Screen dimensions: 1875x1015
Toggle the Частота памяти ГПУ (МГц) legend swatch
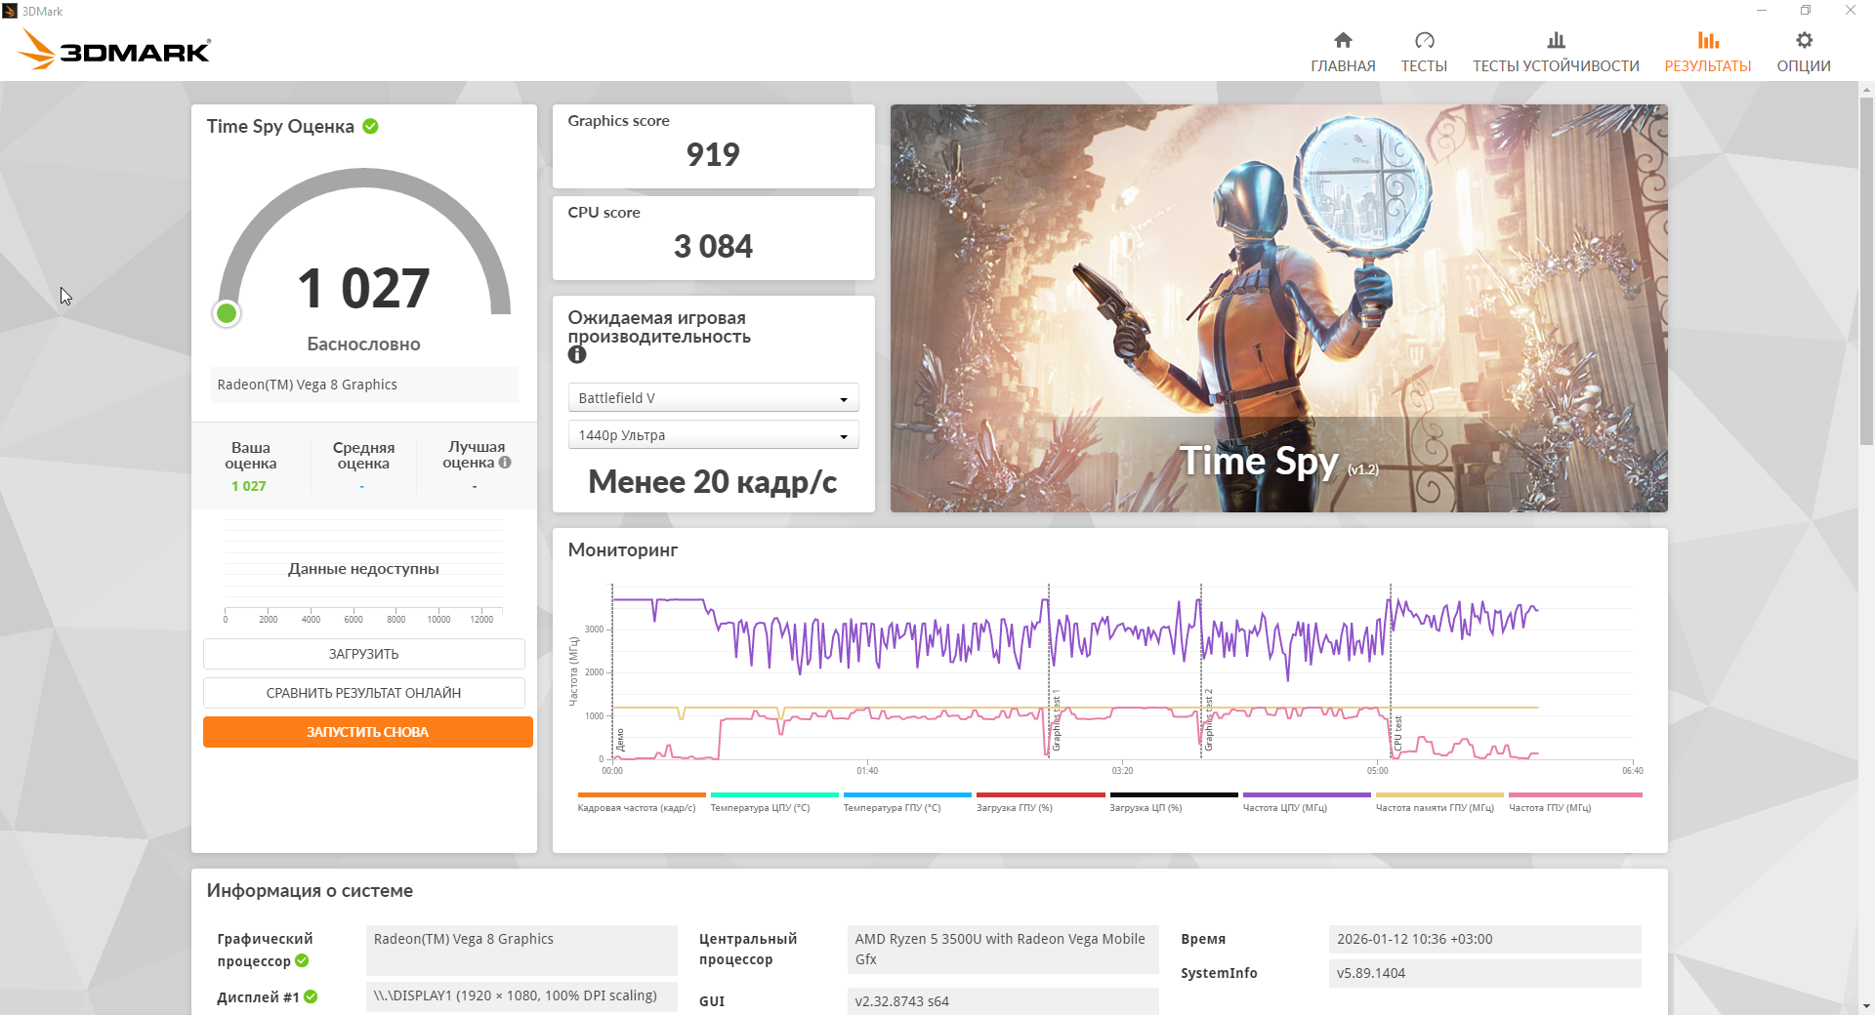click(1439, 795)
